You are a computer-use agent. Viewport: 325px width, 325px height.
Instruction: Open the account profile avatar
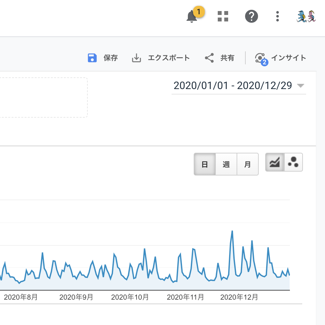coord(306,16)
